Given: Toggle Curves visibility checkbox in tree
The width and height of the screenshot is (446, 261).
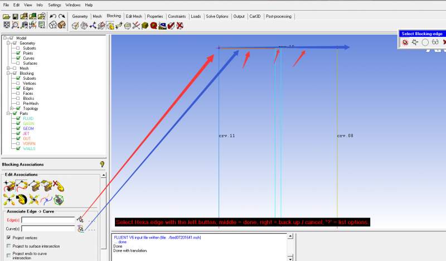Looking at the screenshot, I should (18, 58).
